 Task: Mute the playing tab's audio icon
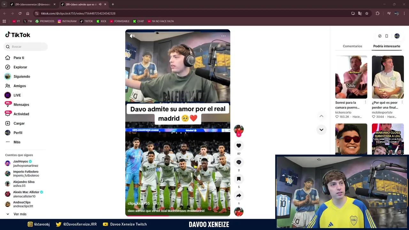(100, 4)
